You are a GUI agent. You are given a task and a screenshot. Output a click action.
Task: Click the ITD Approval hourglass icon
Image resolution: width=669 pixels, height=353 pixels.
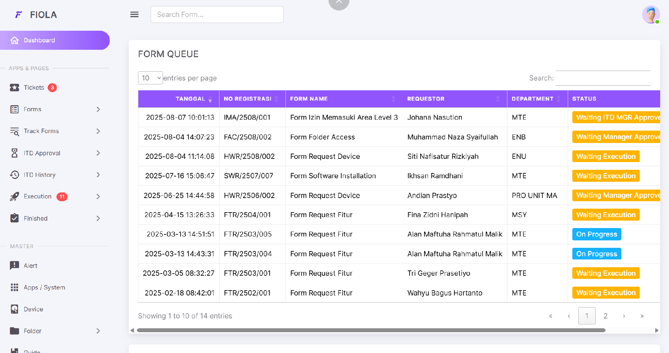[x=14, y=153]
